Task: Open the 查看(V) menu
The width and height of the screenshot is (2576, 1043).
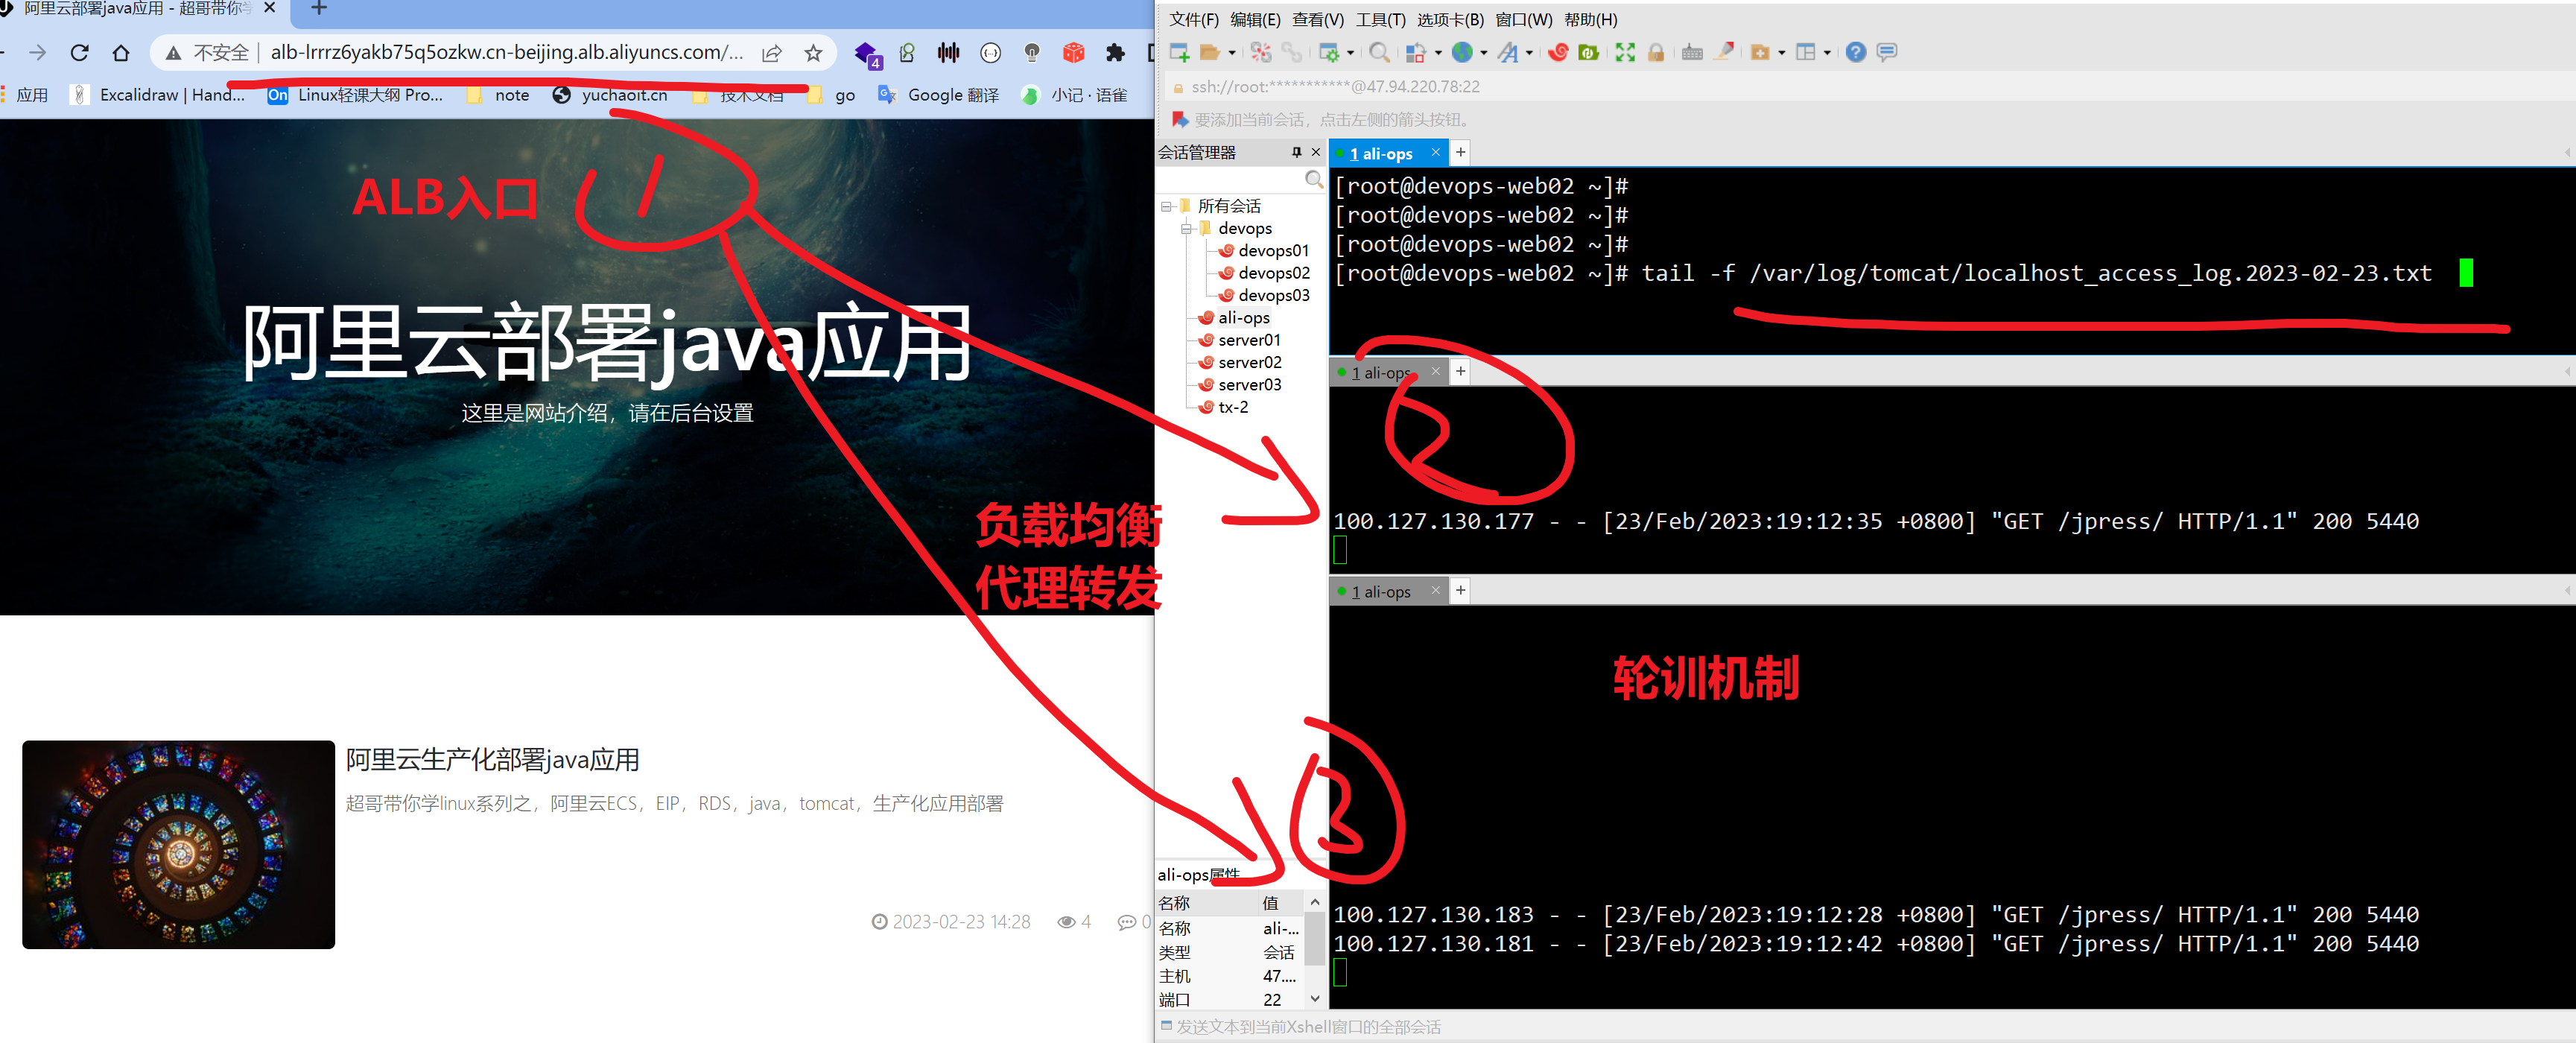Action: (x=1317, y=20)
